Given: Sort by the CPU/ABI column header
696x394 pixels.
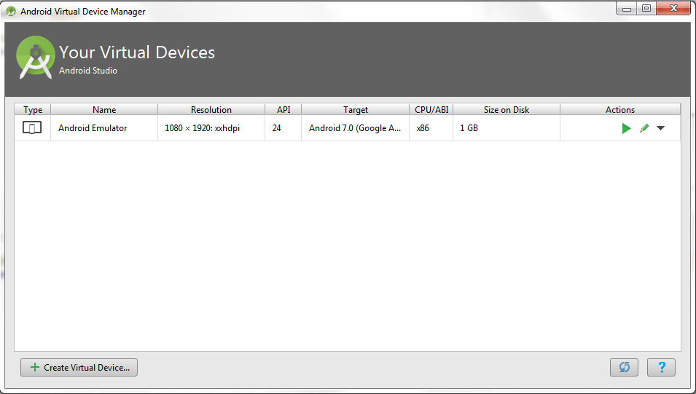Looking at the screenshot, I should click(431, 109).
